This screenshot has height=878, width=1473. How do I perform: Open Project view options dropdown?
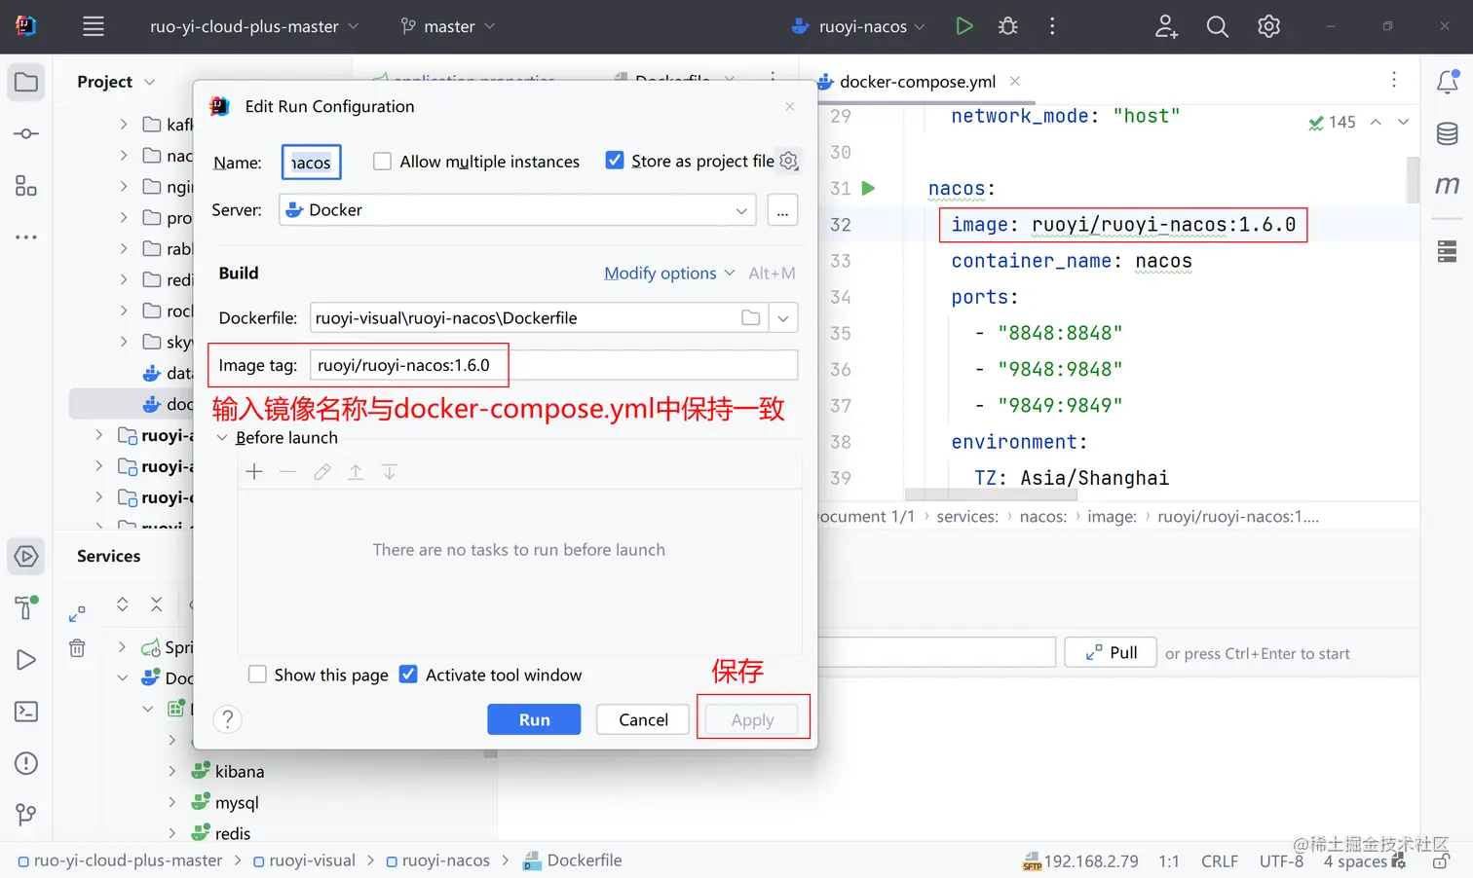[x=149, y=82]
